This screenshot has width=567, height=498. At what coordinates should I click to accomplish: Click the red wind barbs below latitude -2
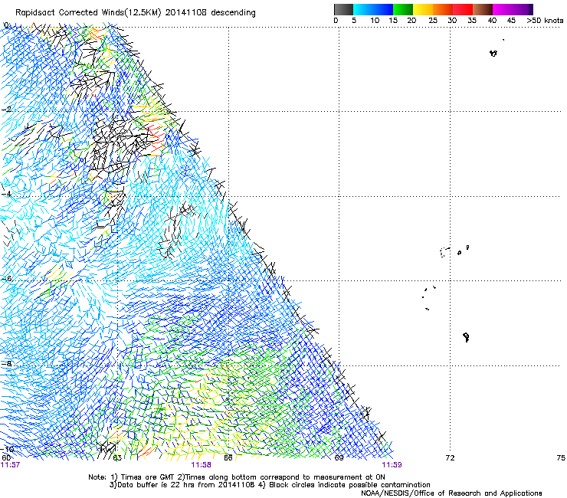click(x=157, y=137)
